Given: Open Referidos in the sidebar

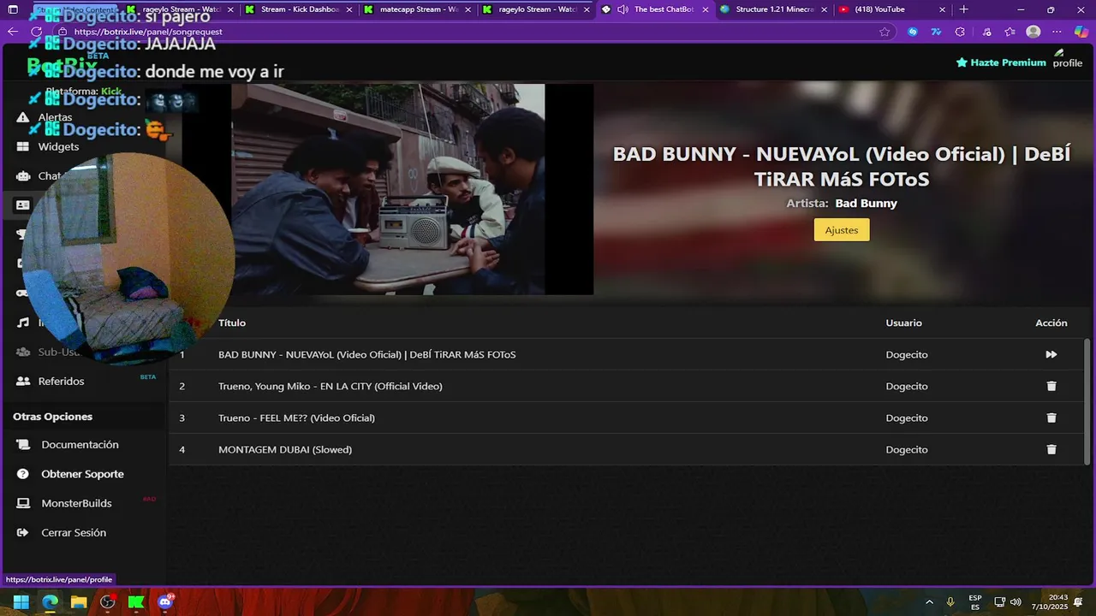Looking at the screenshot, I should (61, 381).
